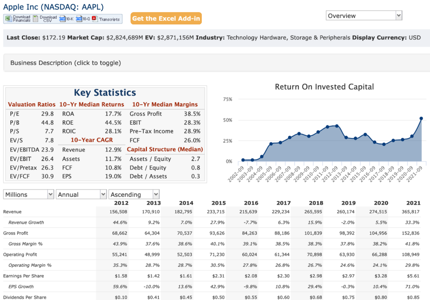Image resolution: width=430 pixels, height=300 pixels.
Task: Click the 2012 column header
Action: click(121, 203)
